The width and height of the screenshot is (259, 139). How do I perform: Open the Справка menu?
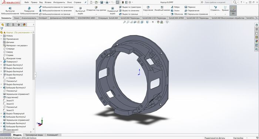77,2
